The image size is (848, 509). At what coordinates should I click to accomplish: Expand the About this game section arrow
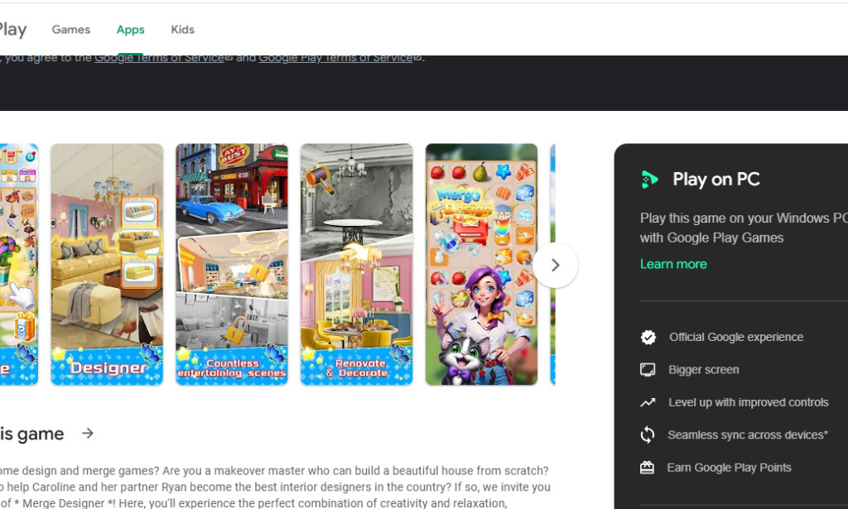tap(88, 433)
